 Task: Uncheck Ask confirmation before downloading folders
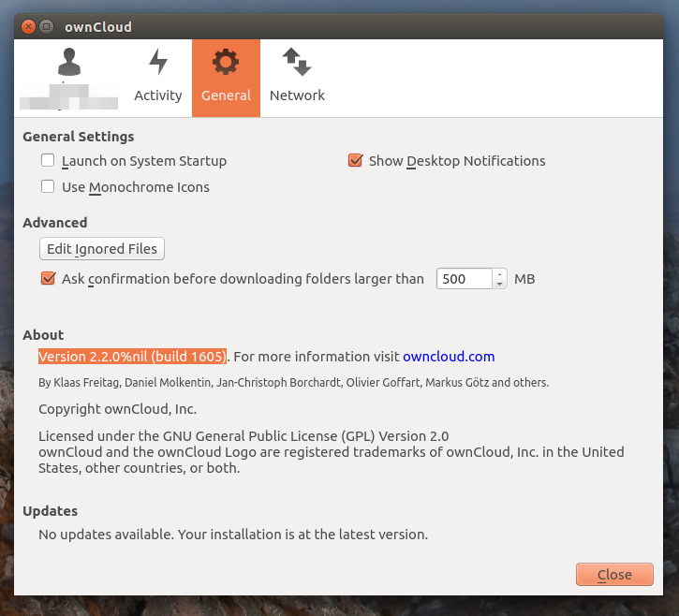click(48, 278)
